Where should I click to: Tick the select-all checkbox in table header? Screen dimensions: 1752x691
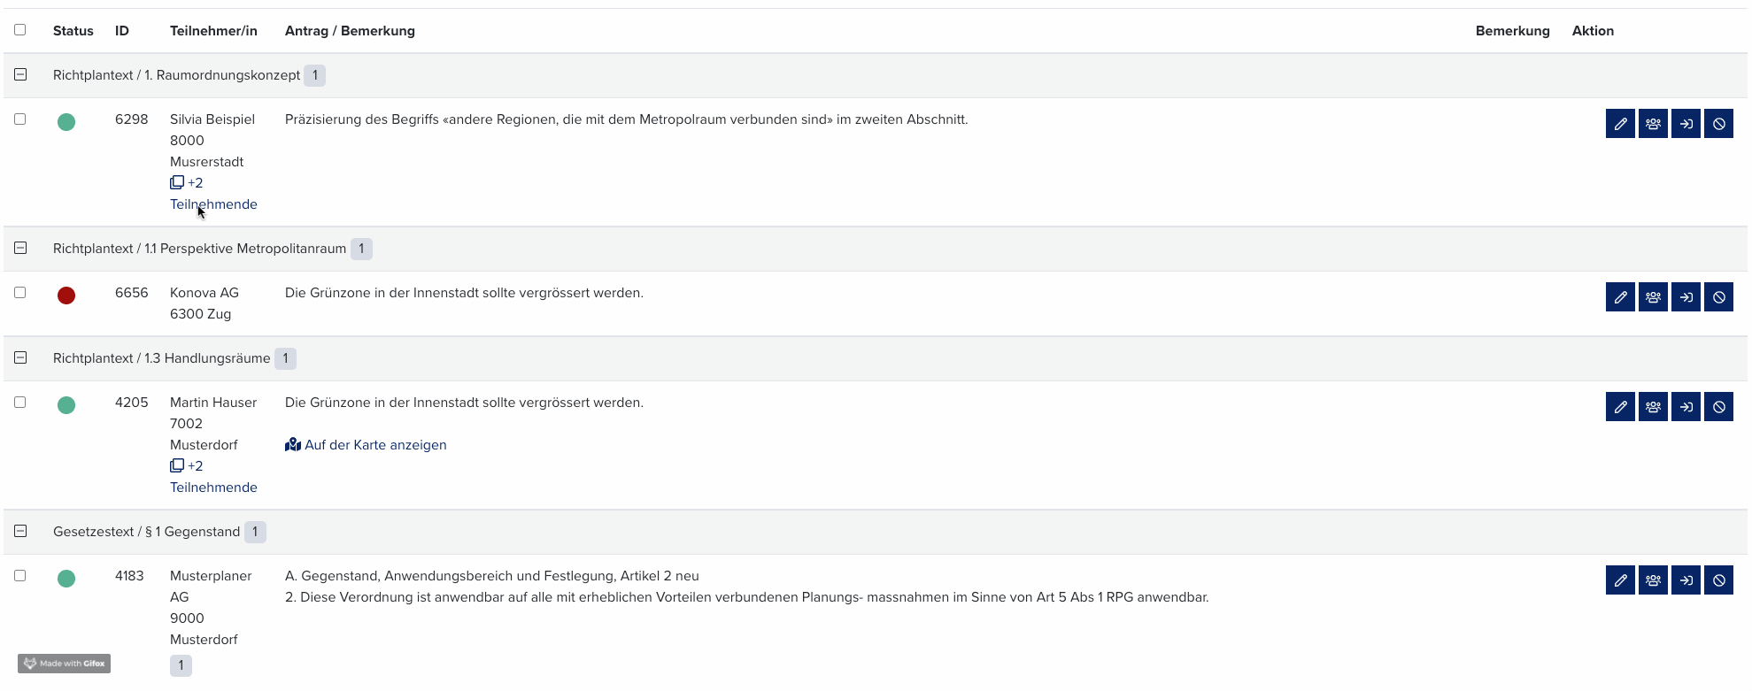(20, 30)
